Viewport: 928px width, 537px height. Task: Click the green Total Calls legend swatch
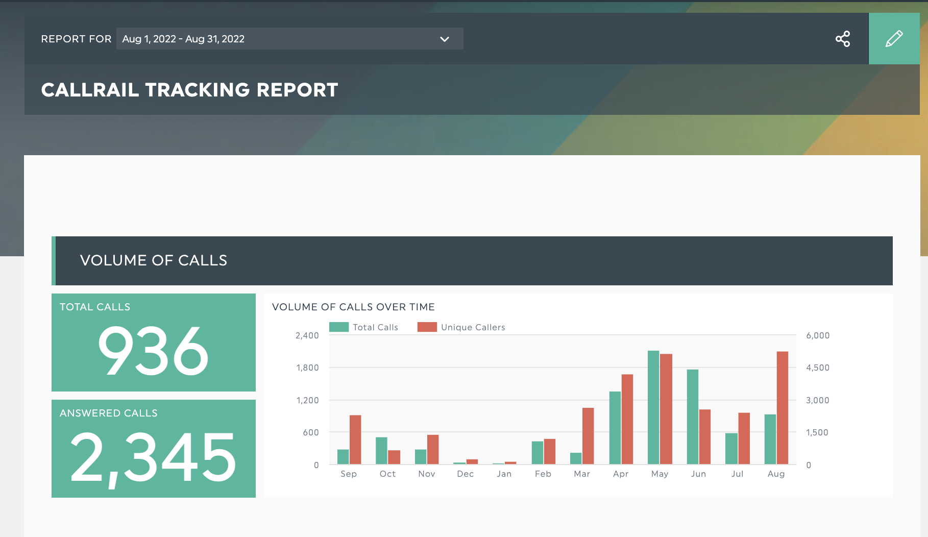click(339, 327)
